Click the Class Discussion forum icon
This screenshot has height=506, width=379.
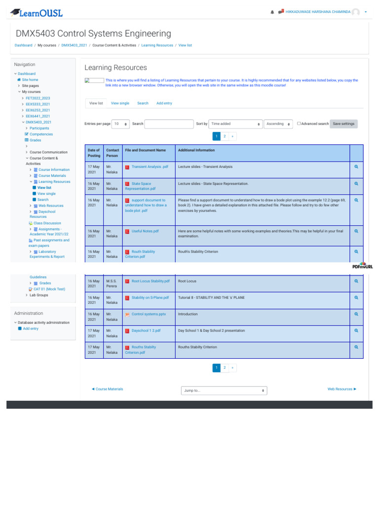[x=31, y=223]
